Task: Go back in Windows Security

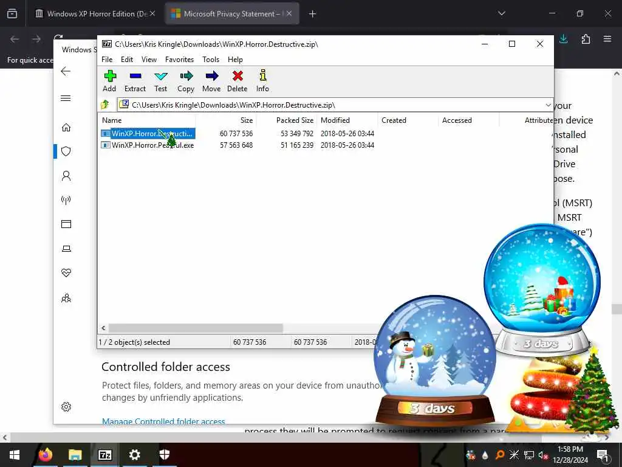Action: tap(66, 72)
